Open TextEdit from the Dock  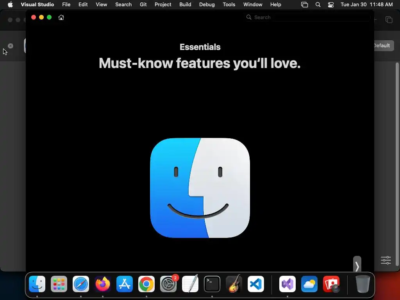pyautogui.click(x=190, y=284)
